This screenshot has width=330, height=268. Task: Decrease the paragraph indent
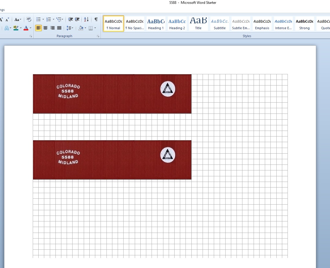tap(70, 19)
